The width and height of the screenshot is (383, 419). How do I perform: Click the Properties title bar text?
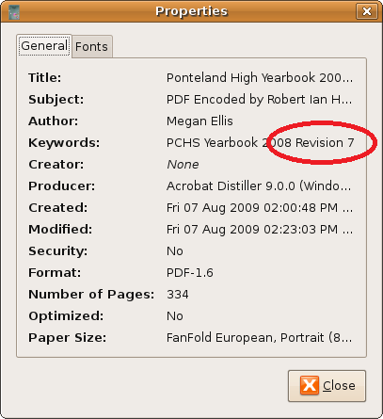click(191, 11)
